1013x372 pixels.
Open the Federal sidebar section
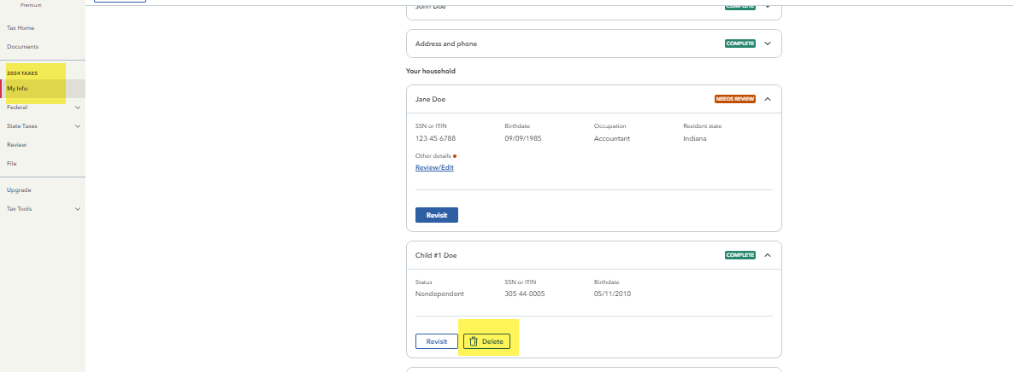[x=17, y=107]
